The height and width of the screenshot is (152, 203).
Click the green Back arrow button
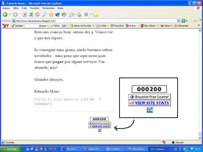(5, 14)
